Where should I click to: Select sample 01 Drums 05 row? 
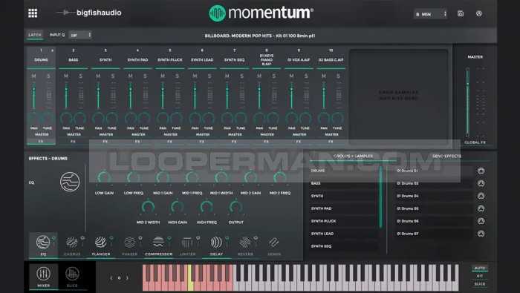coord(434,208)
